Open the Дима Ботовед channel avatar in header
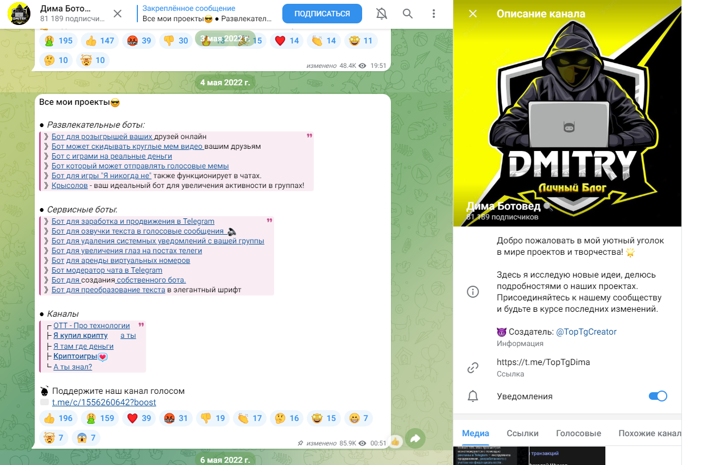 19,14
